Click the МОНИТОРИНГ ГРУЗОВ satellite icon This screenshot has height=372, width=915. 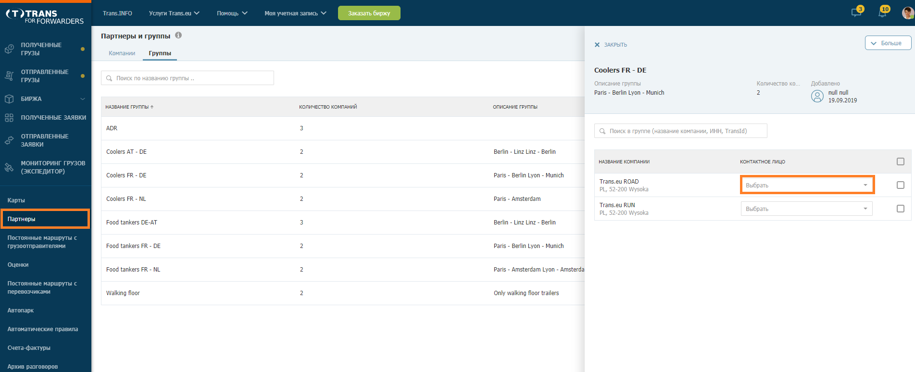coord(9,167)
